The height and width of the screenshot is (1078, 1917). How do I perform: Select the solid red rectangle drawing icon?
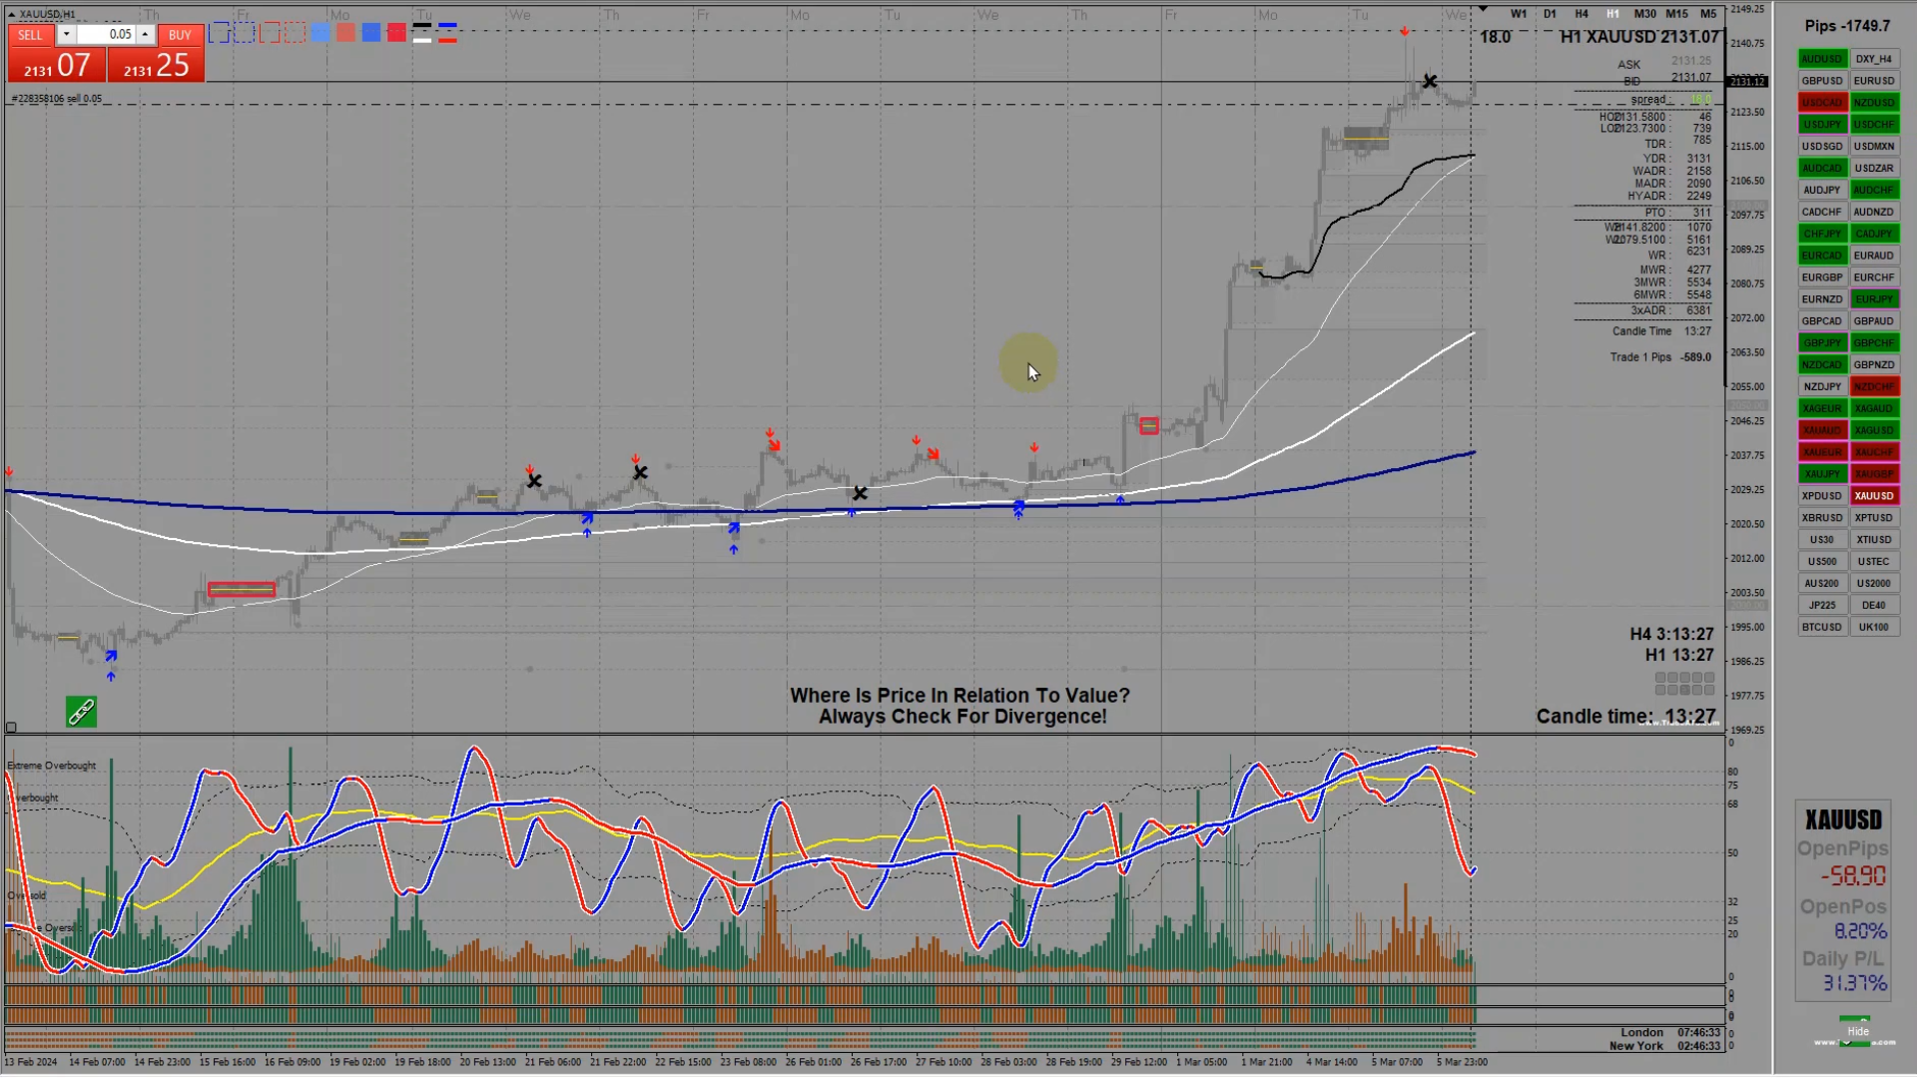click(x=270, y=33)
